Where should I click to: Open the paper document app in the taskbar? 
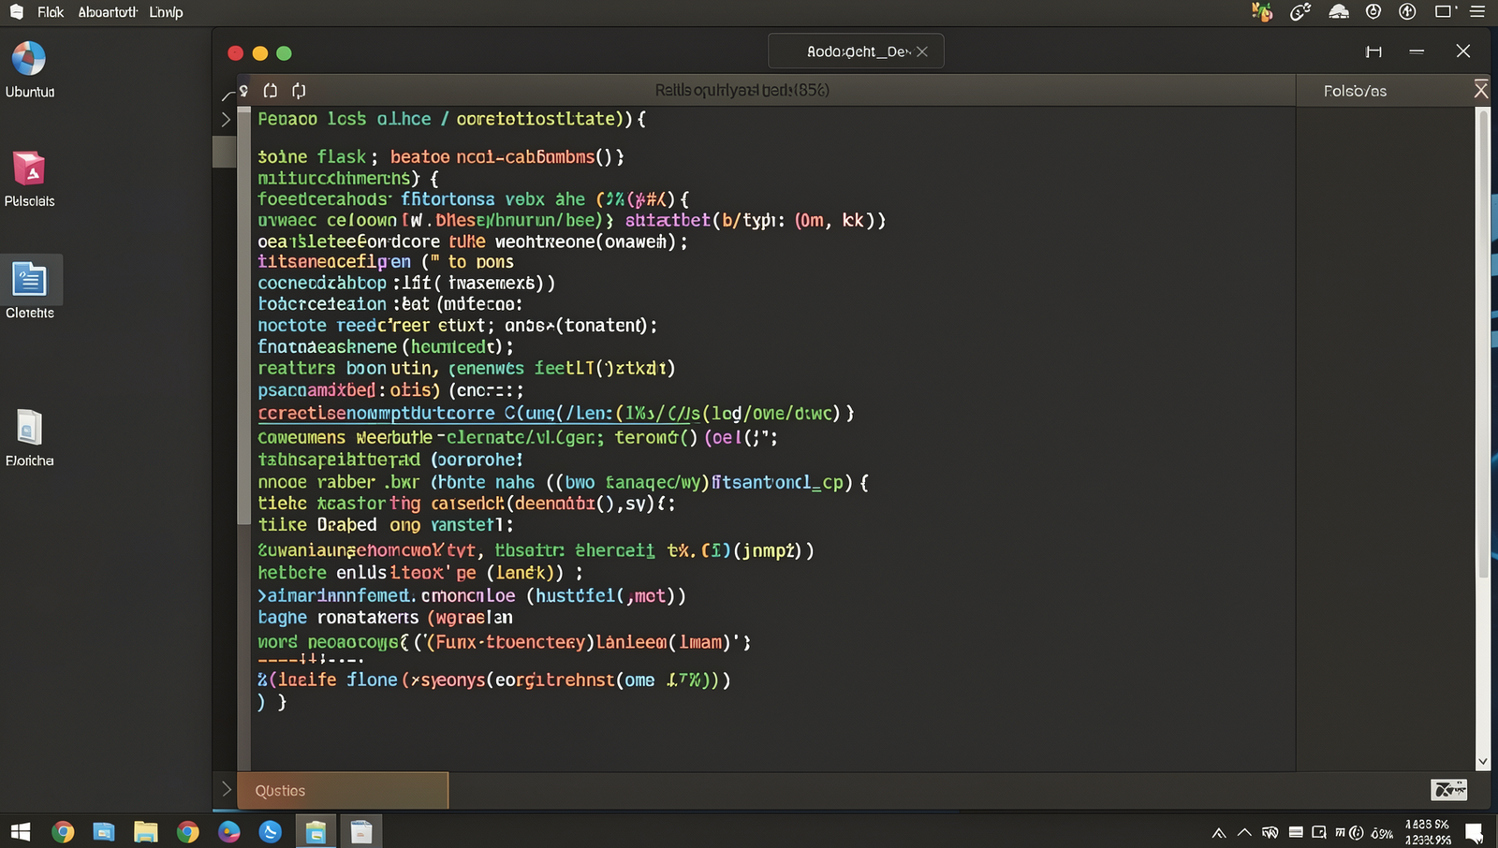pos(361,831)
